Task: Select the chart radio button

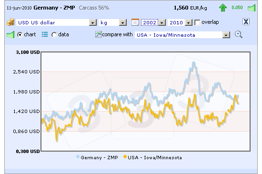Action: (x=20, y=35)
